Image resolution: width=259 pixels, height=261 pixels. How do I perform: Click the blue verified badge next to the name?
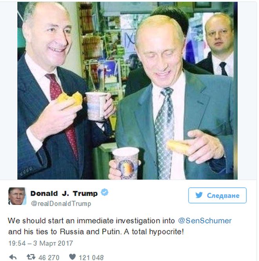105,192
